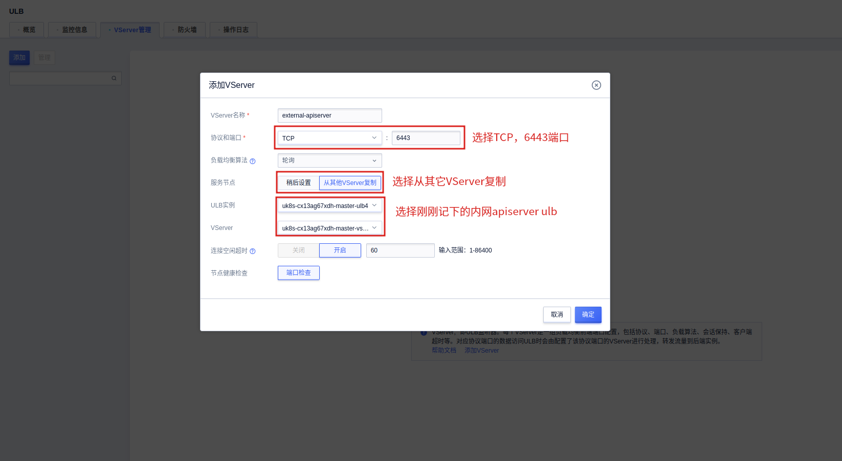
Task: Click 取消 to cancel the dialog
Action: [557, 314]
